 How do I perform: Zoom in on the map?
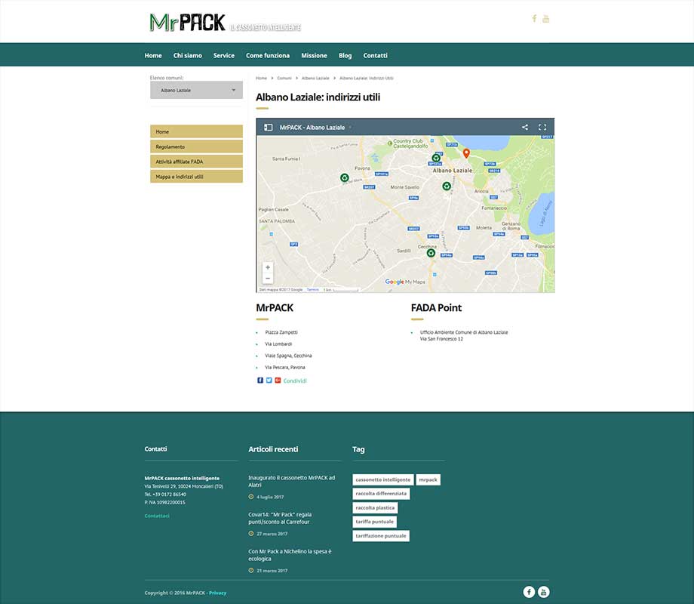coord(268,267)
